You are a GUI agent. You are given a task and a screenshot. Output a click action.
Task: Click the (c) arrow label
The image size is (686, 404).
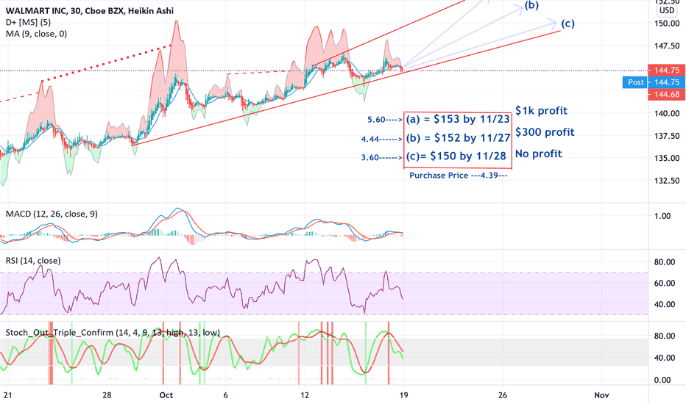pyautogui.click(x=568, y=24)
